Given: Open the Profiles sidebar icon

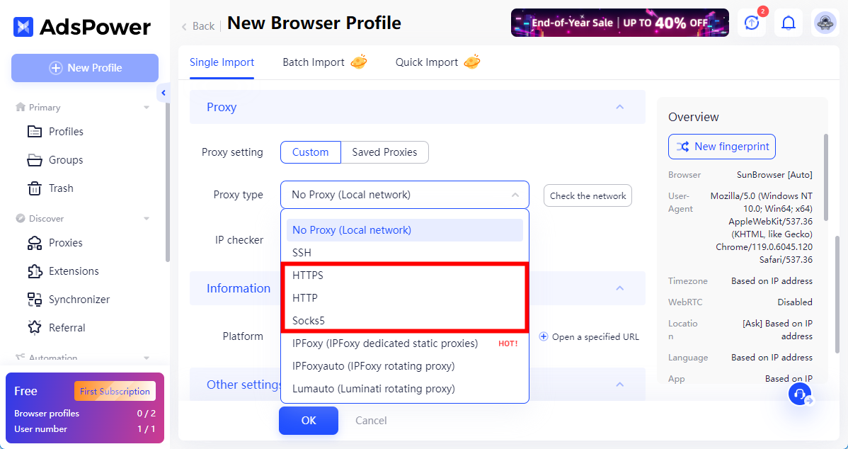Looking at the screenshot, I should (35, 132).
